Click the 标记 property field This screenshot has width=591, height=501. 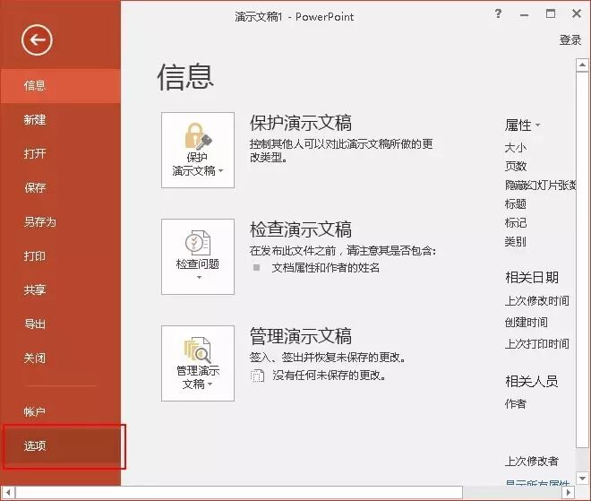tap(515, 223)
